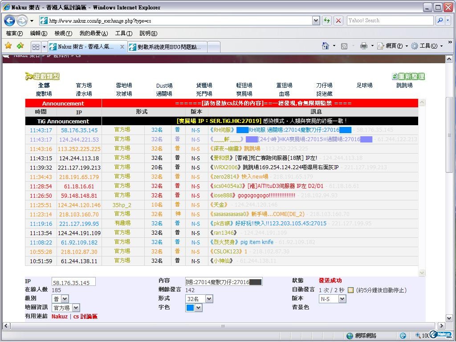Open the 我的最愛(A) menu
This screenshot has width=456, height=342.
coord(94,33)
